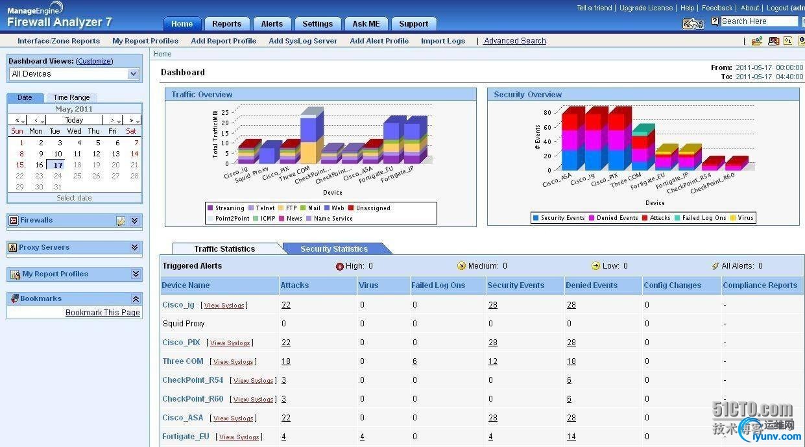
Task: Open View Syslogs for Three COM
Action: point(233,362)
